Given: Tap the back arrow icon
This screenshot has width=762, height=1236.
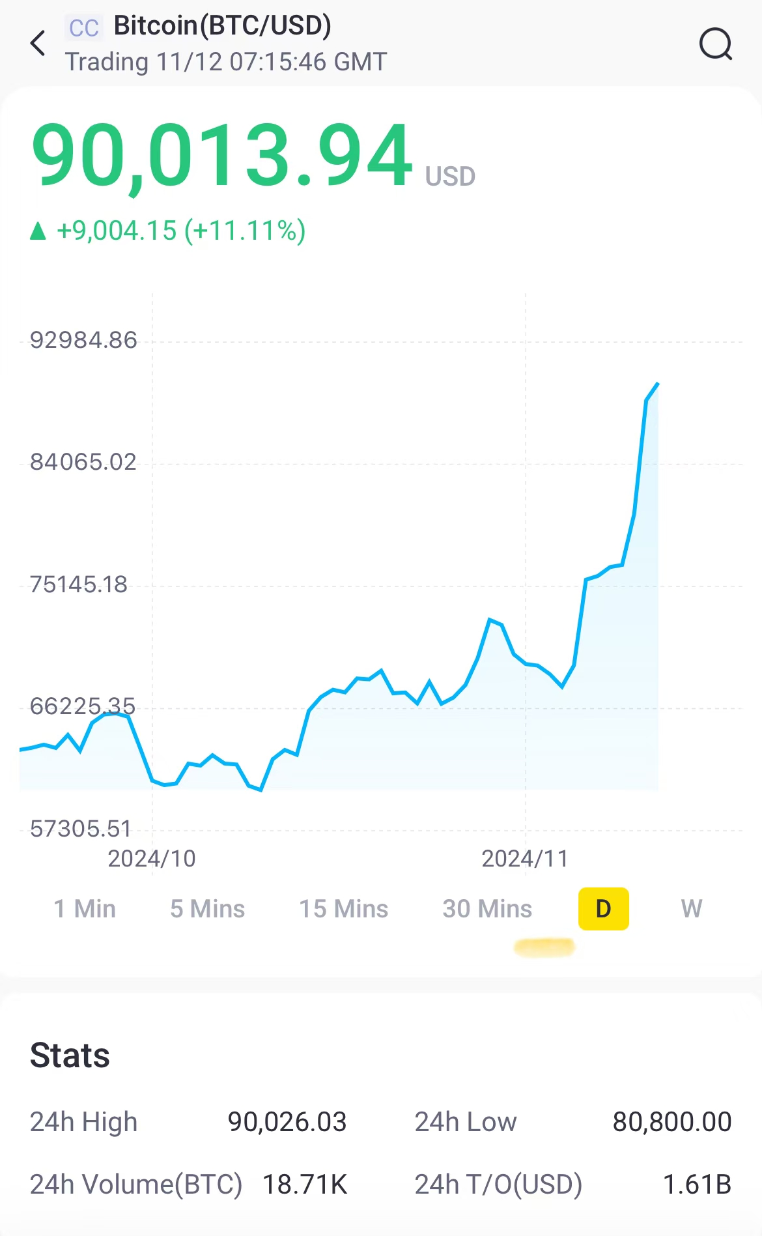Looking at the screenshot, I should (38, 44).
